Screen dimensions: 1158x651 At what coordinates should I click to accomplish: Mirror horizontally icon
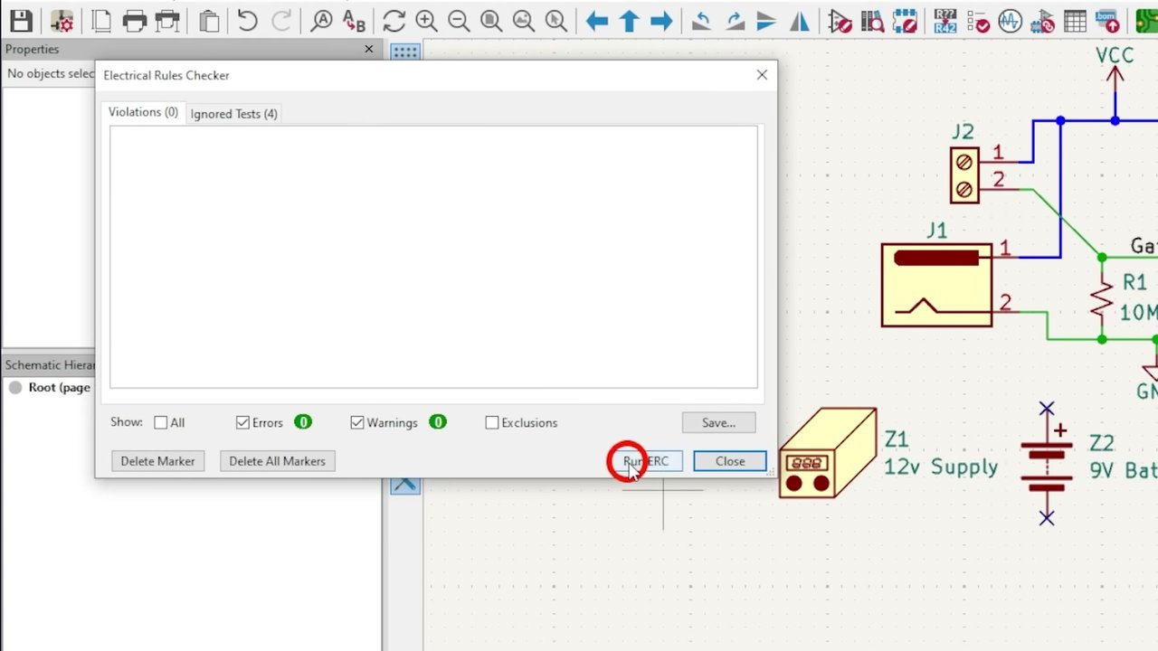click(x=800, y=20)
